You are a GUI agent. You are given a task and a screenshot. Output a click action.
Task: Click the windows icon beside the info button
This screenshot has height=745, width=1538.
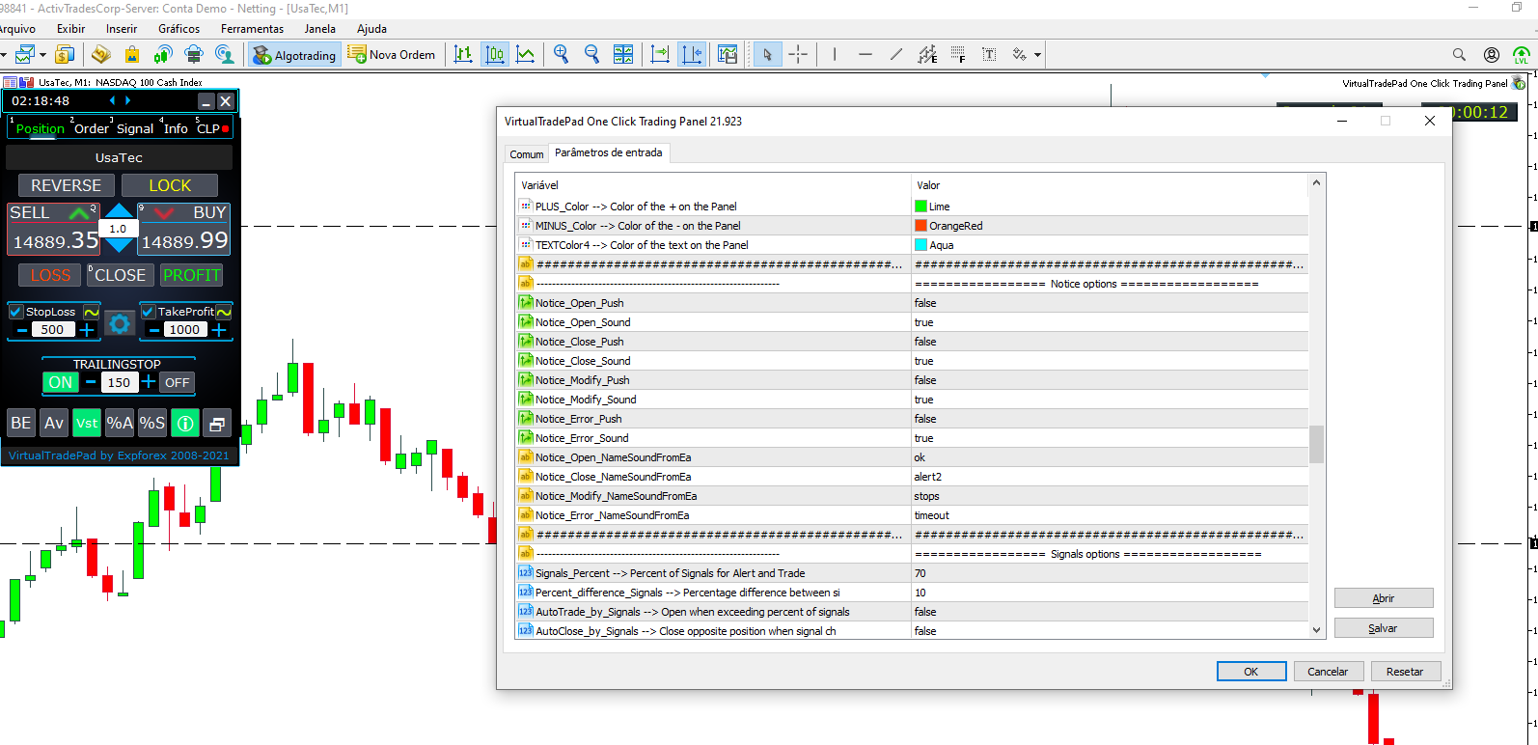click(217, 423)
